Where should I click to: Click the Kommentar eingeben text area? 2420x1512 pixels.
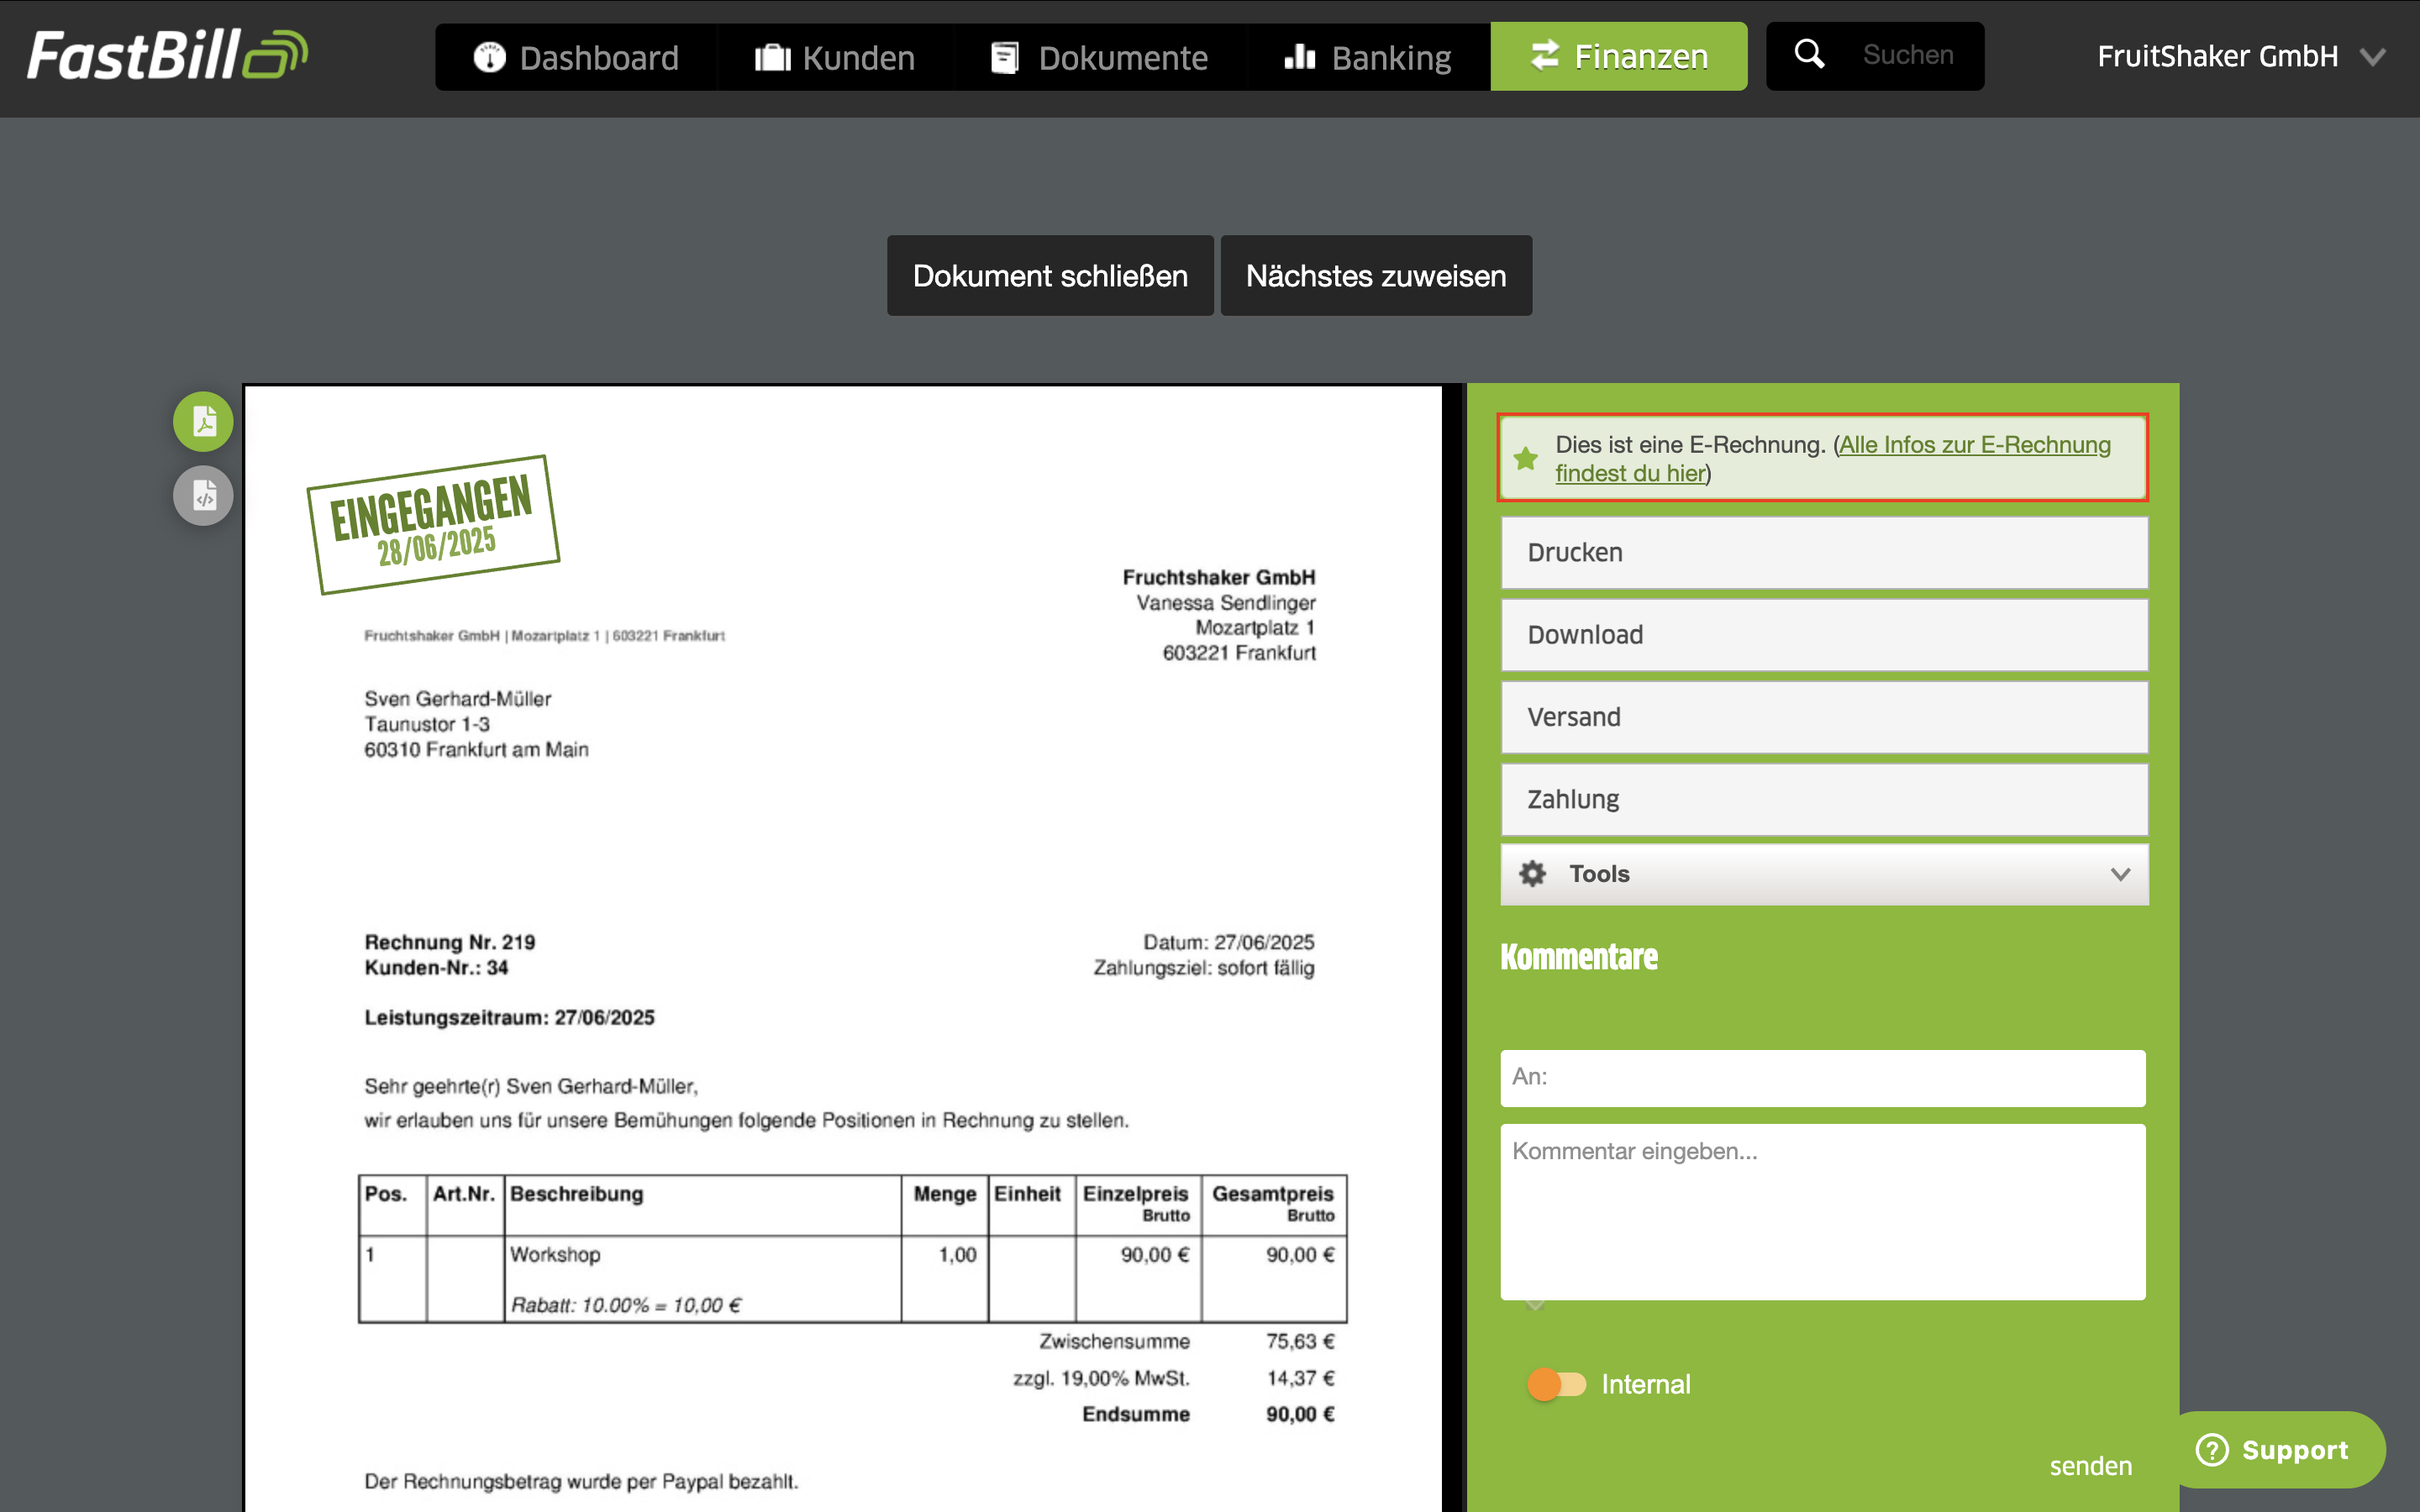click(1822, 1212)
